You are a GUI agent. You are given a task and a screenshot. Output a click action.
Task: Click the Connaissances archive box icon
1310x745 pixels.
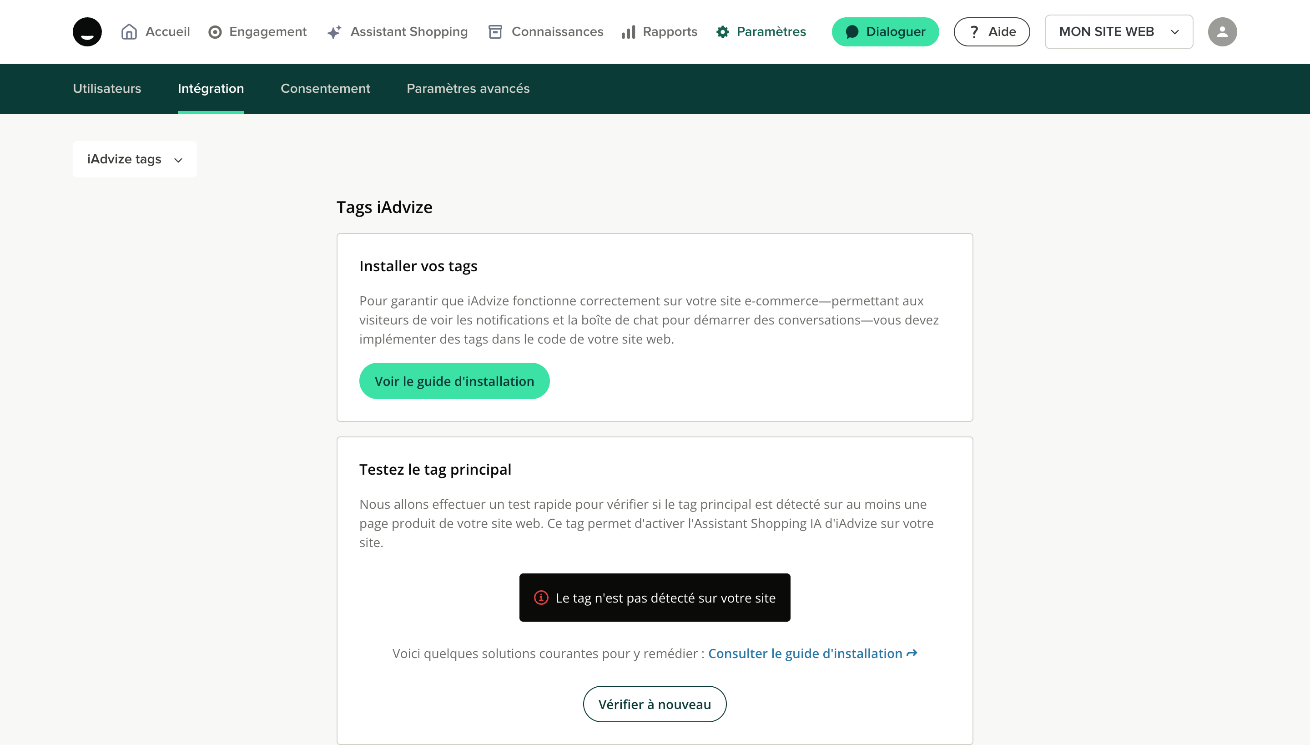click(x=495, y=32)
